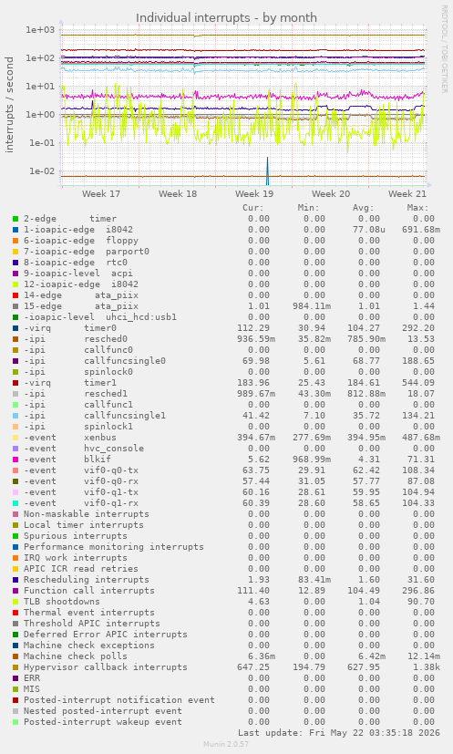Click the orange Machine check polls swatch
The width and height of the screenshot is (453, 754).
point(15,656)
